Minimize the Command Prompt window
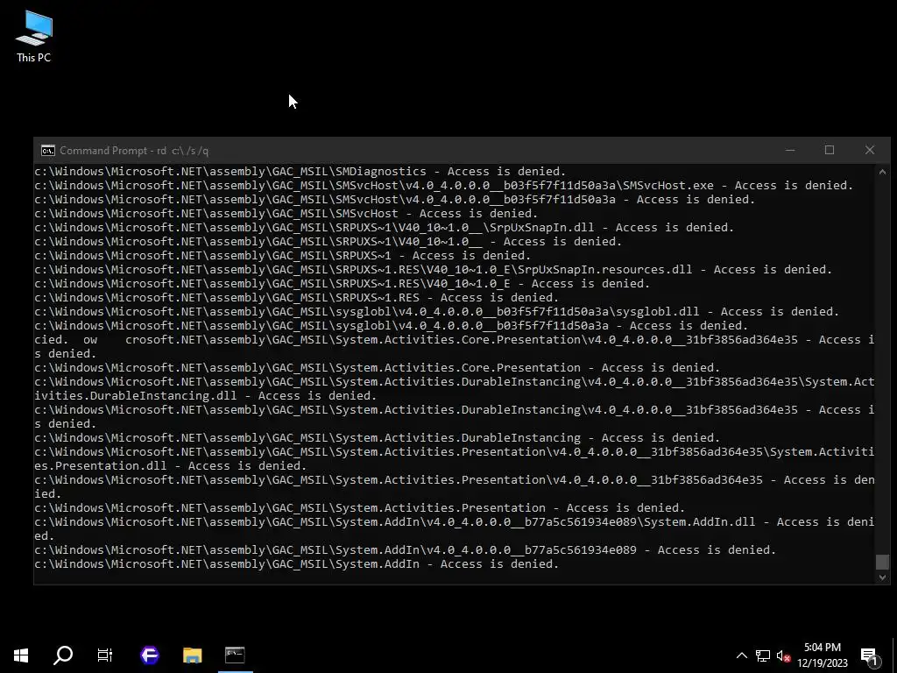 click(x=790, y=150)
